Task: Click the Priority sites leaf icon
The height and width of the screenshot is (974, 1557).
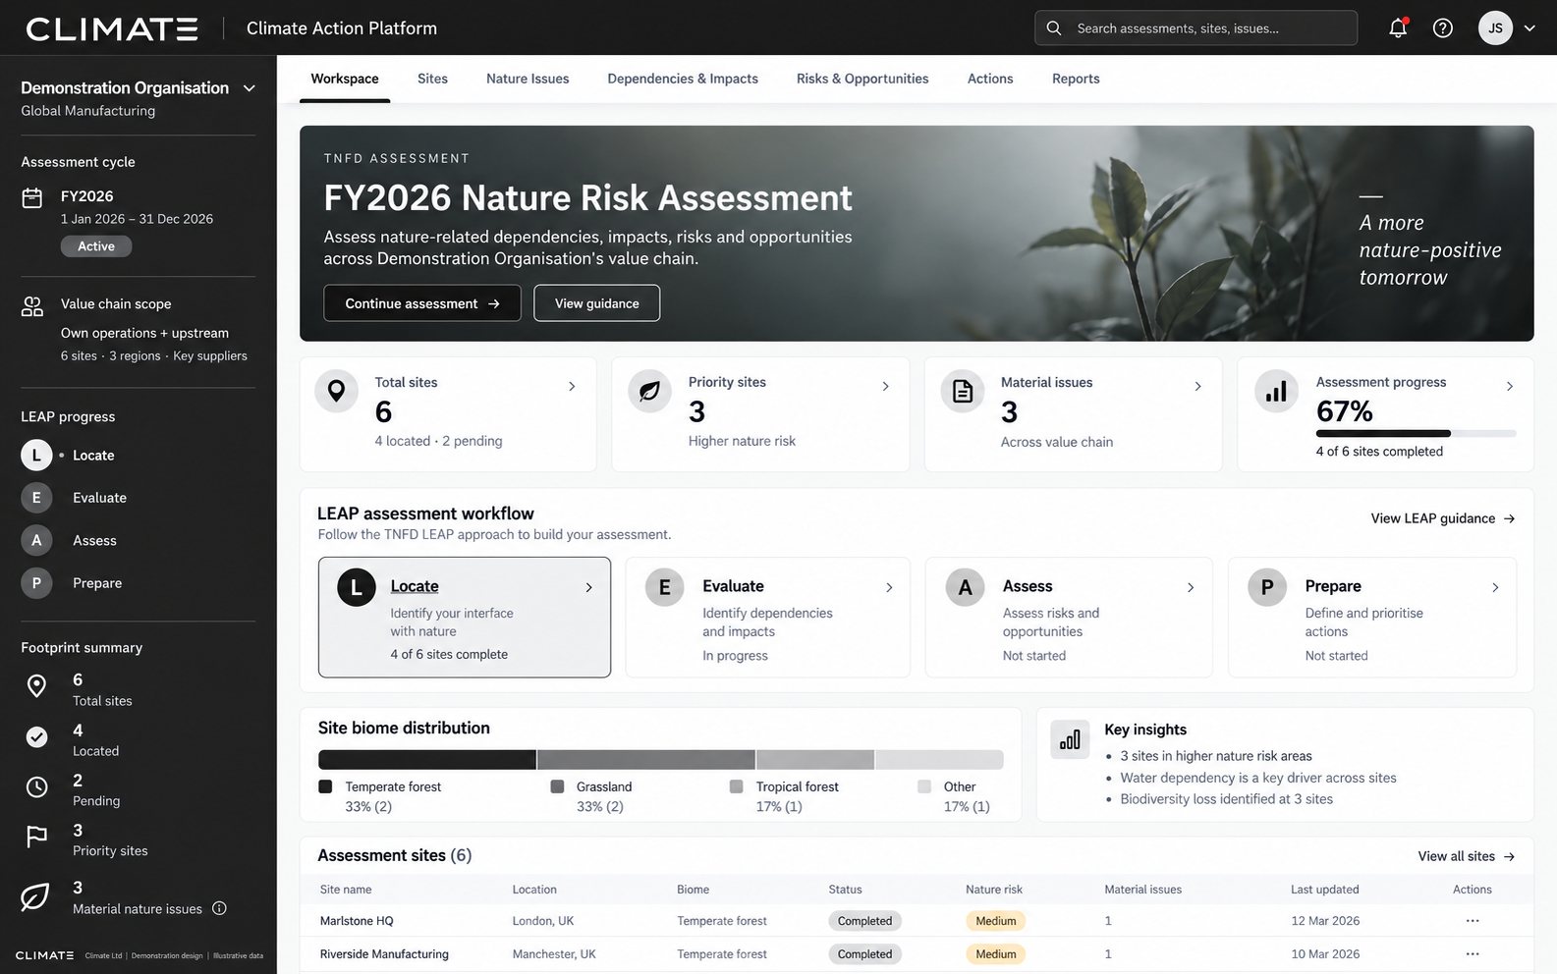Action: (649, 392)
